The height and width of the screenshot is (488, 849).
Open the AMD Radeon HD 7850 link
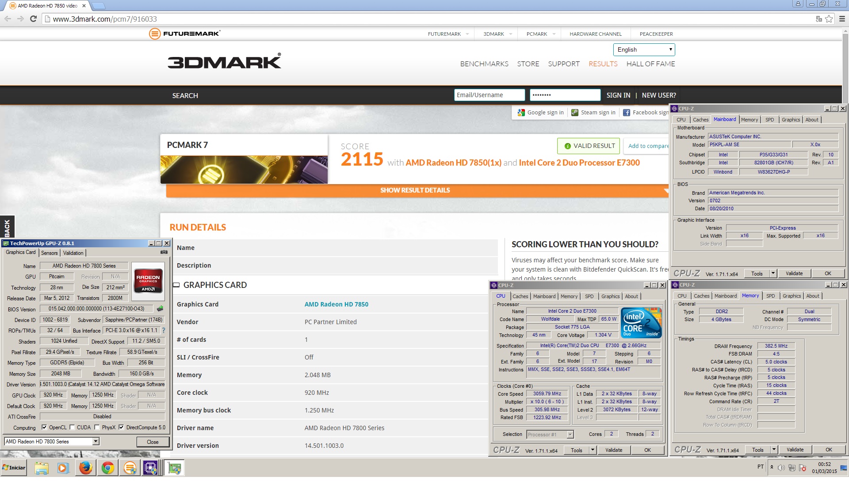coord(336,304)
